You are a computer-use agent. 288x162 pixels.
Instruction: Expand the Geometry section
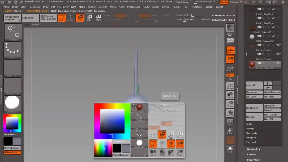click(254, 149)
